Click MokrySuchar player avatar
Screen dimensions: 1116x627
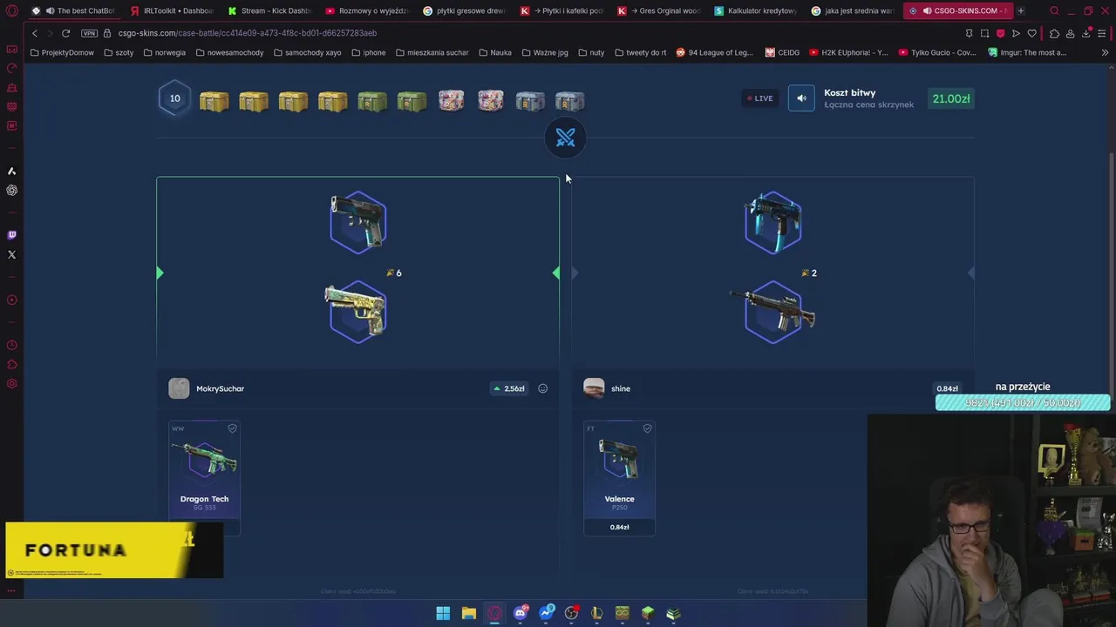(x=179, y=388)
